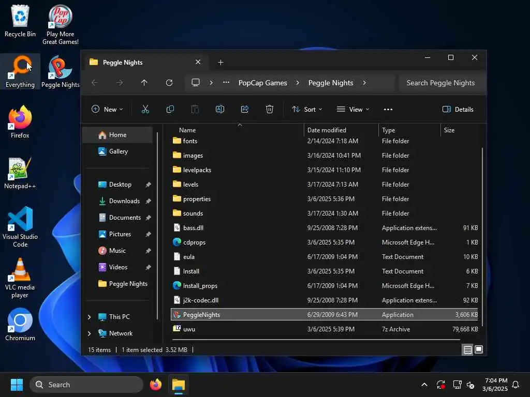Viewport: 530px width, 397px height.
Task: Click File Explorer taskbar icon
Action: coord(179,385)
